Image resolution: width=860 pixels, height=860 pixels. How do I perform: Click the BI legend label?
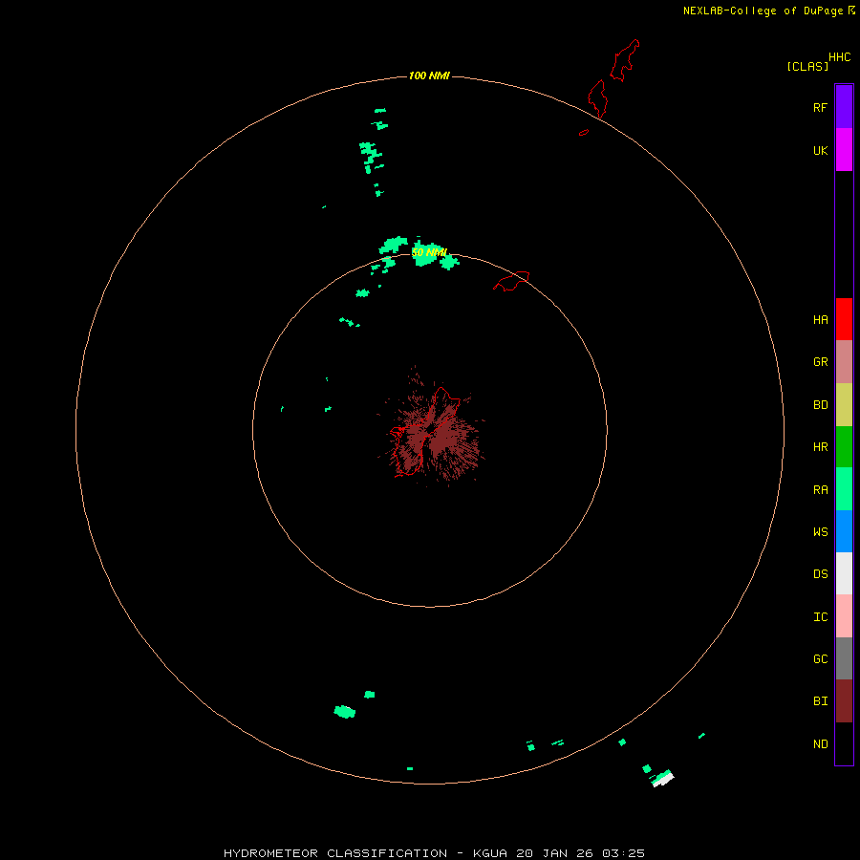pyautogui.click(x=820, y=701)
